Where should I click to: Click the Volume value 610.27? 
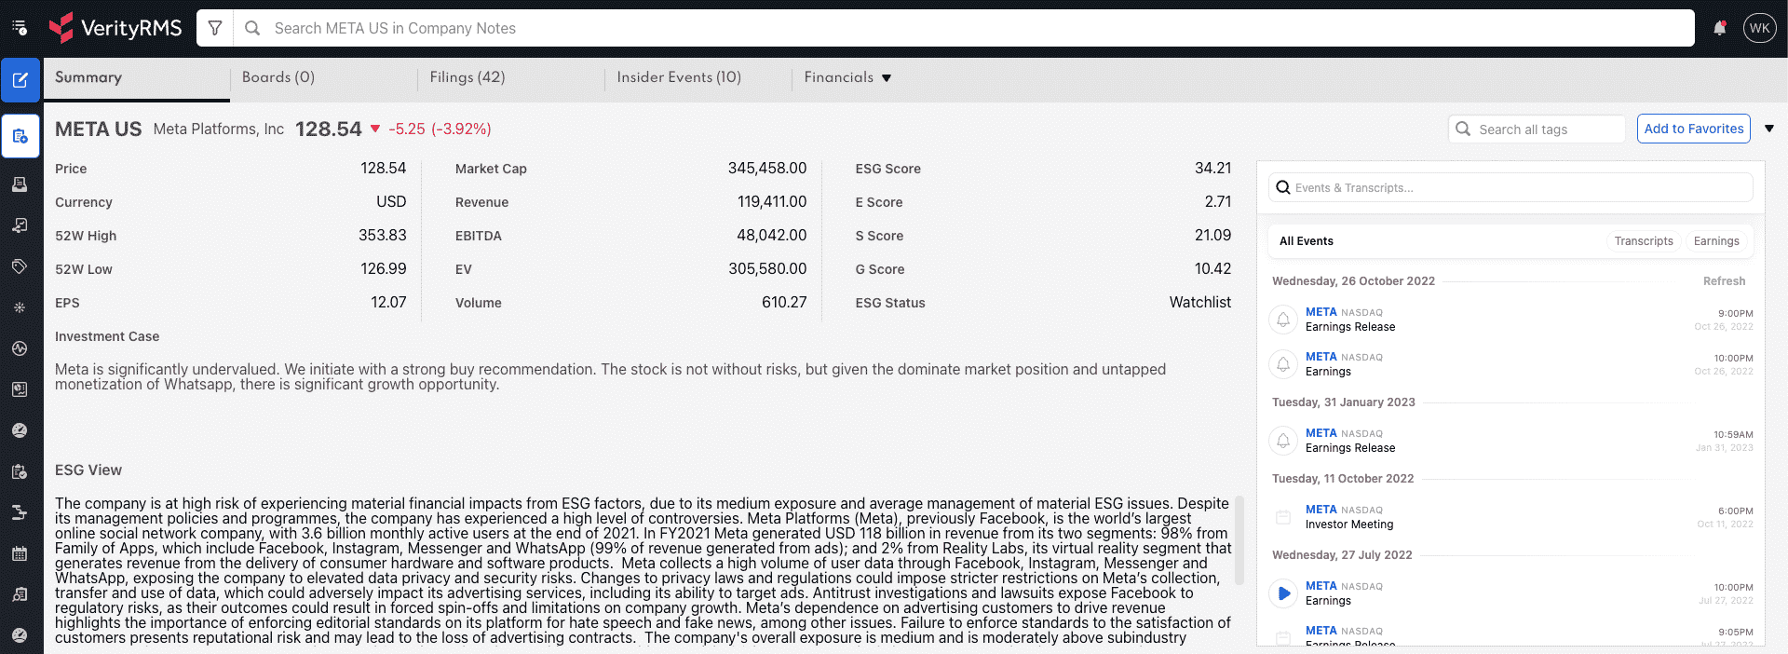coord(784,303)
